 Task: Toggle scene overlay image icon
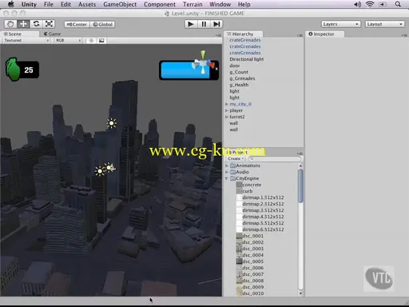coord(101,41)
